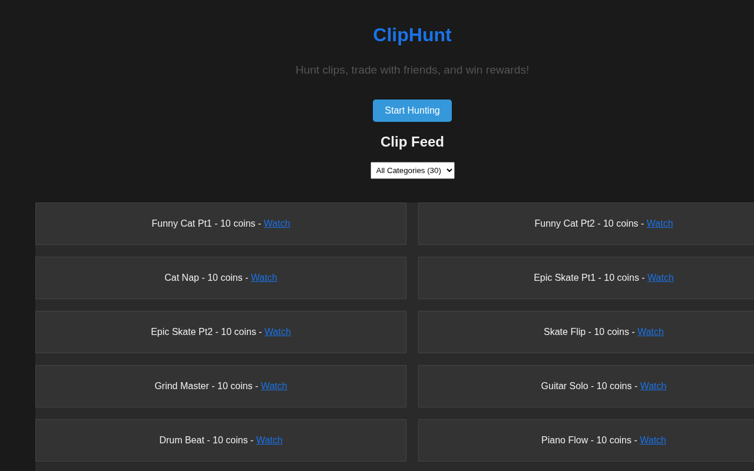Click Watch beside Piano Flow
Screen dimensions: 754x471
[x=653, y=440]
